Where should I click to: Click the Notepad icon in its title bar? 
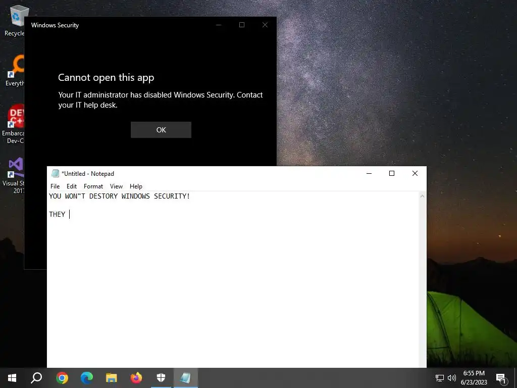[55, 174]
